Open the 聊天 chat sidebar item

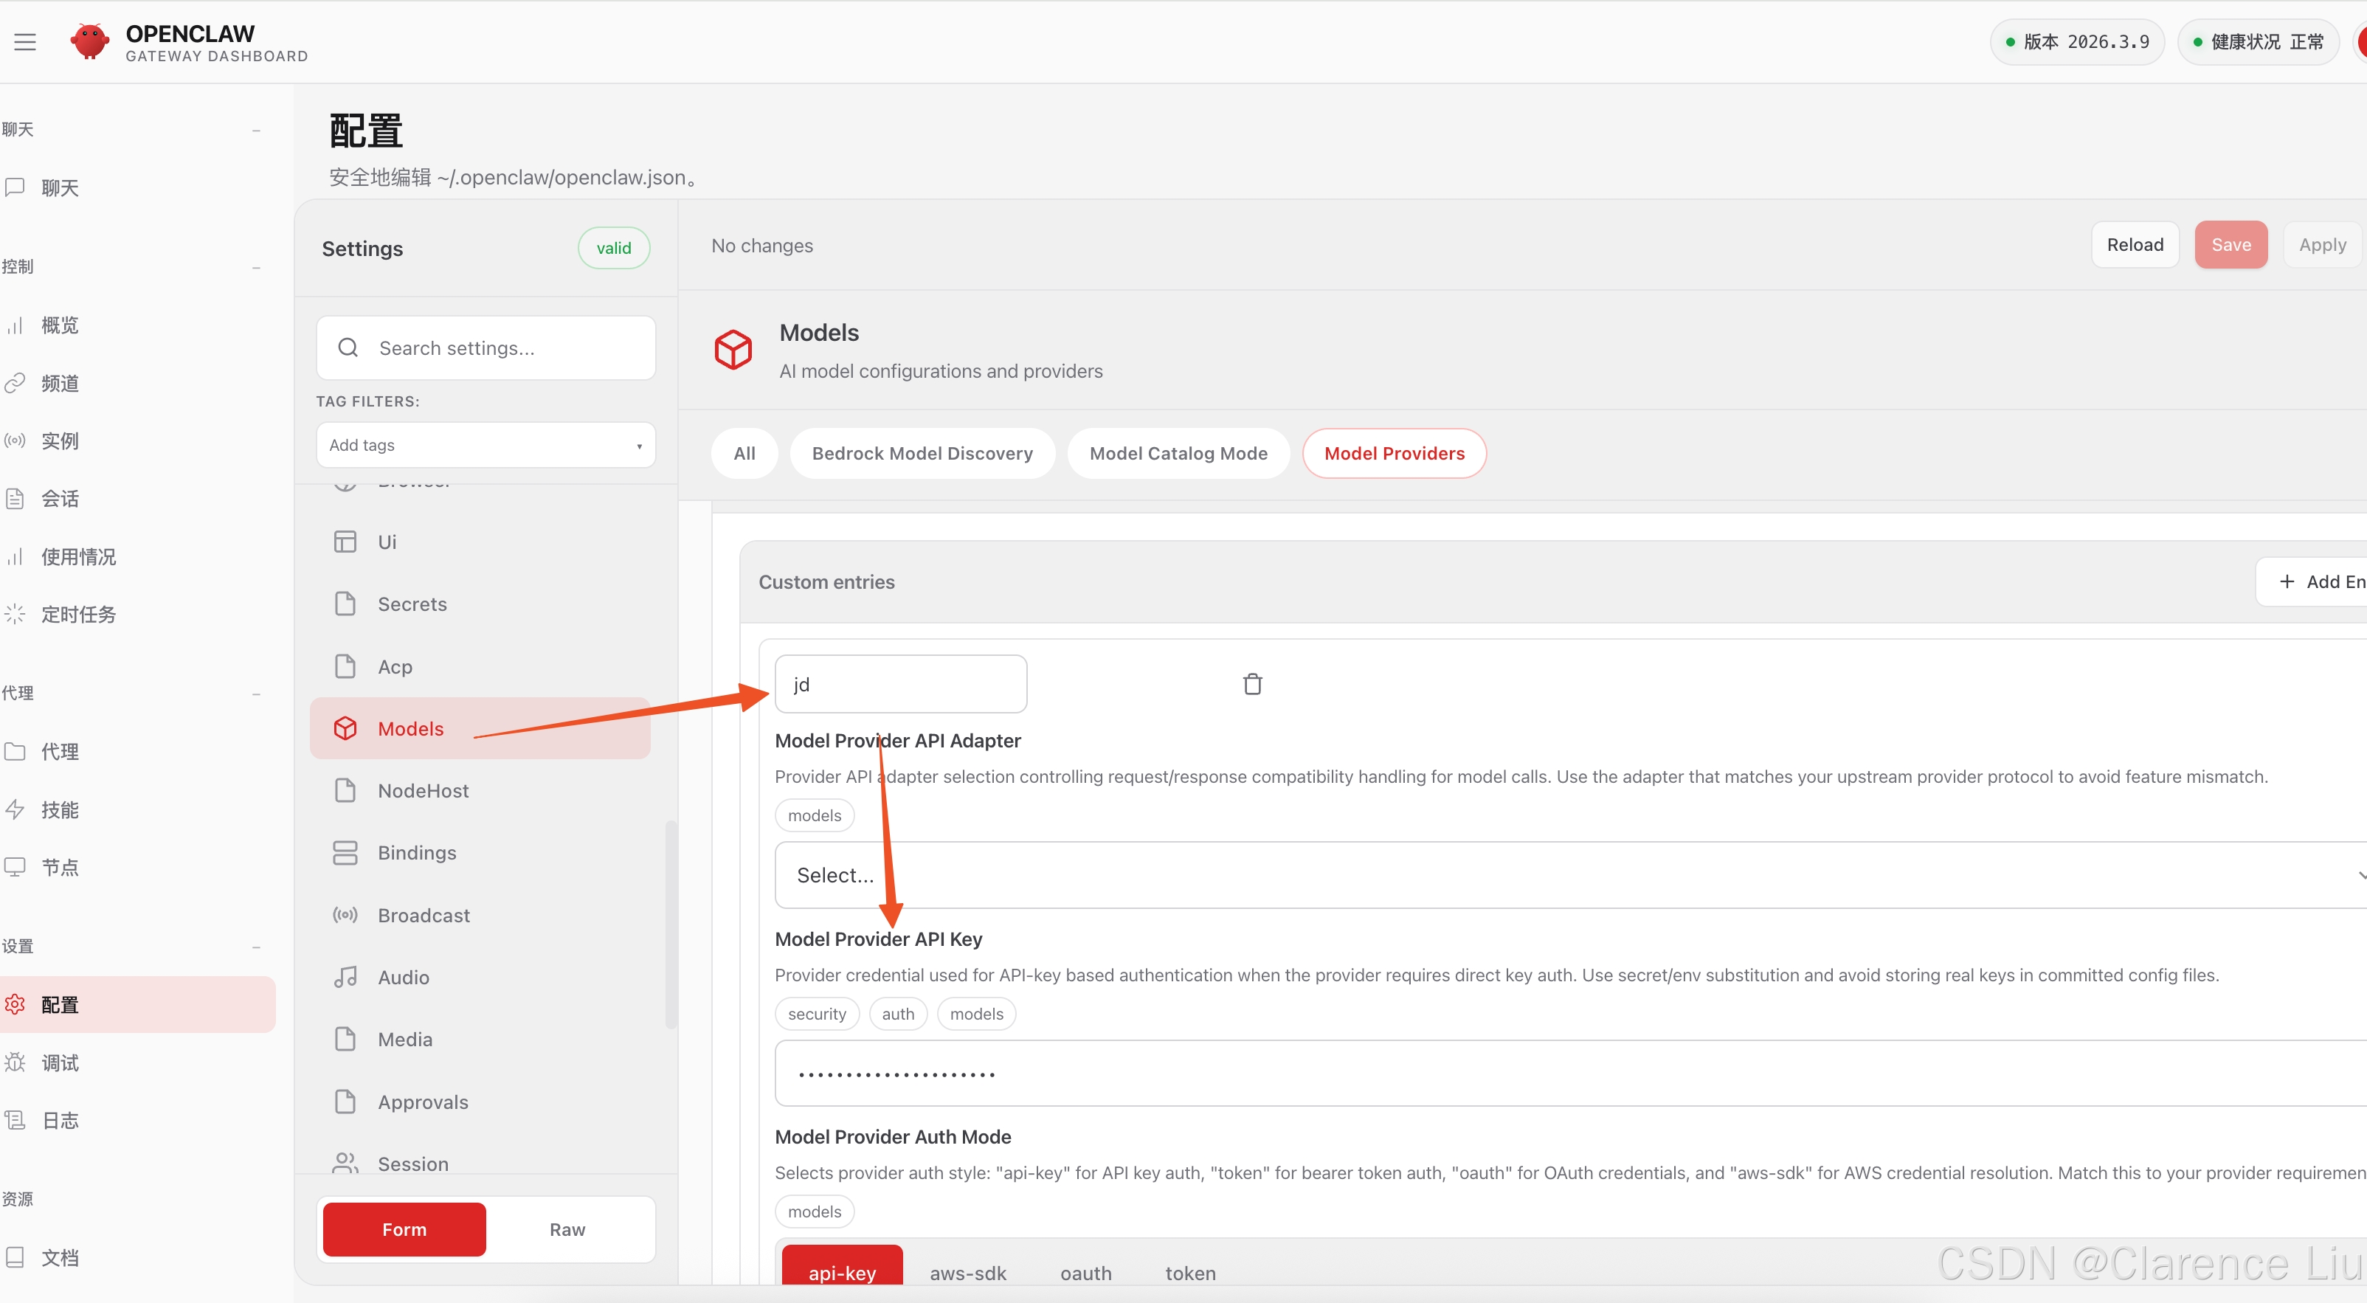(60, 187)
